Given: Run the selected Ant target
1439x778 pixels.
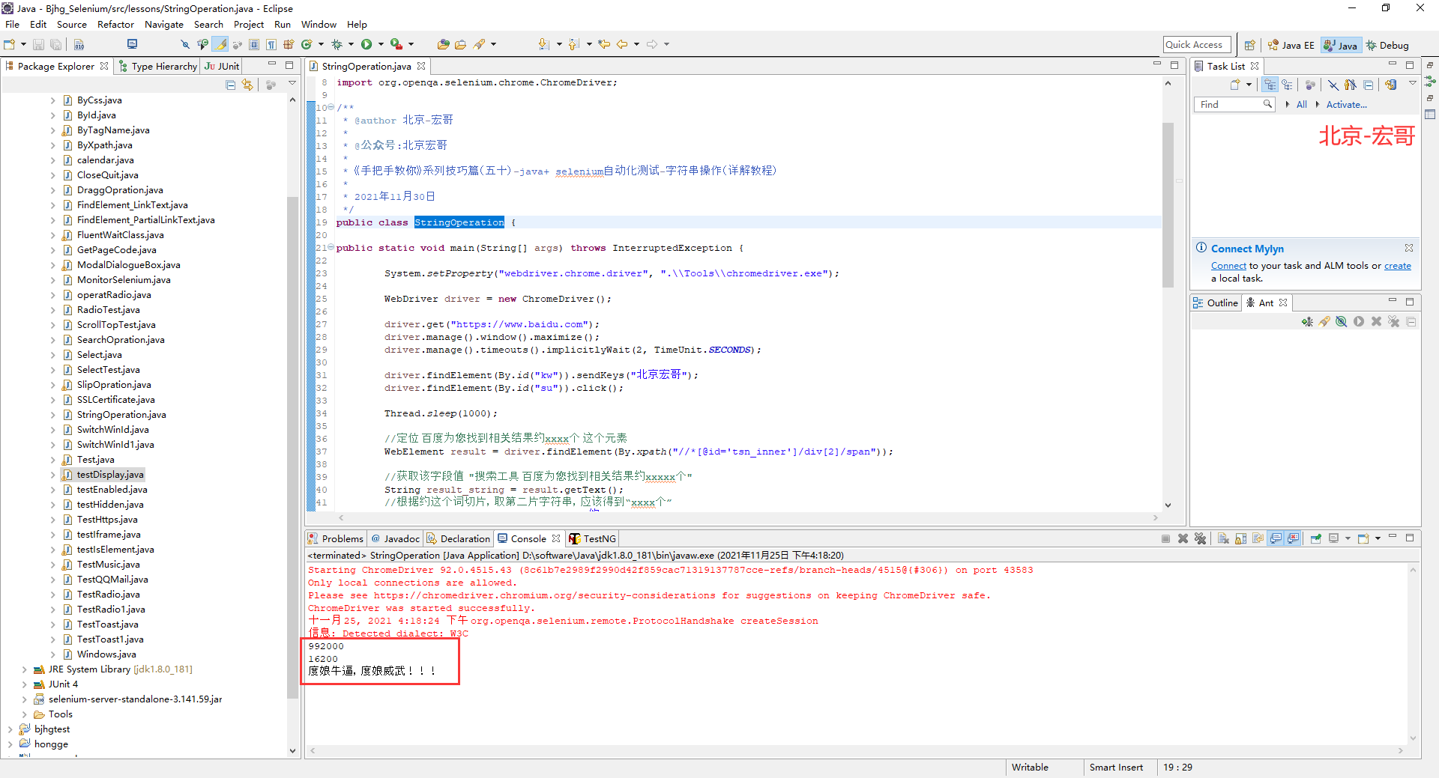Looking at the screenshot, I should pyautogui.click(x=1359, y=322).
